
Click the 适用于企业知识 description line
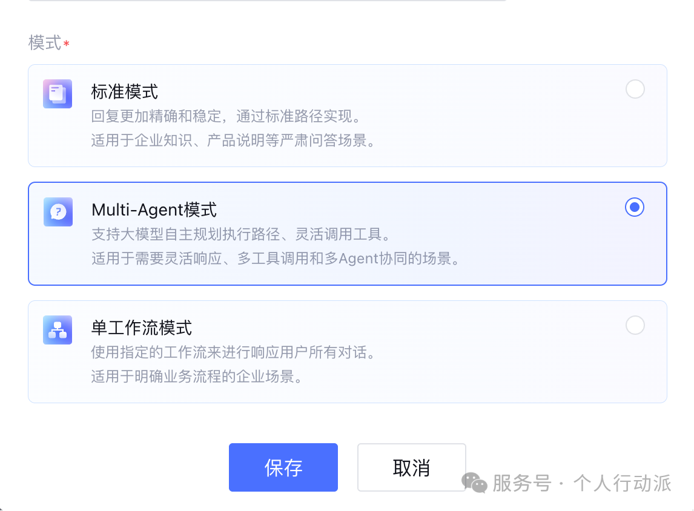click(233, 140)
